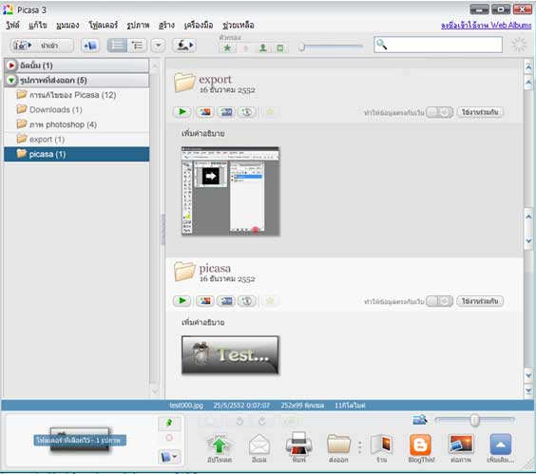Collapse the exported pictures (5) collection
This screenshot has height=474, width=536.
(11, 81)
